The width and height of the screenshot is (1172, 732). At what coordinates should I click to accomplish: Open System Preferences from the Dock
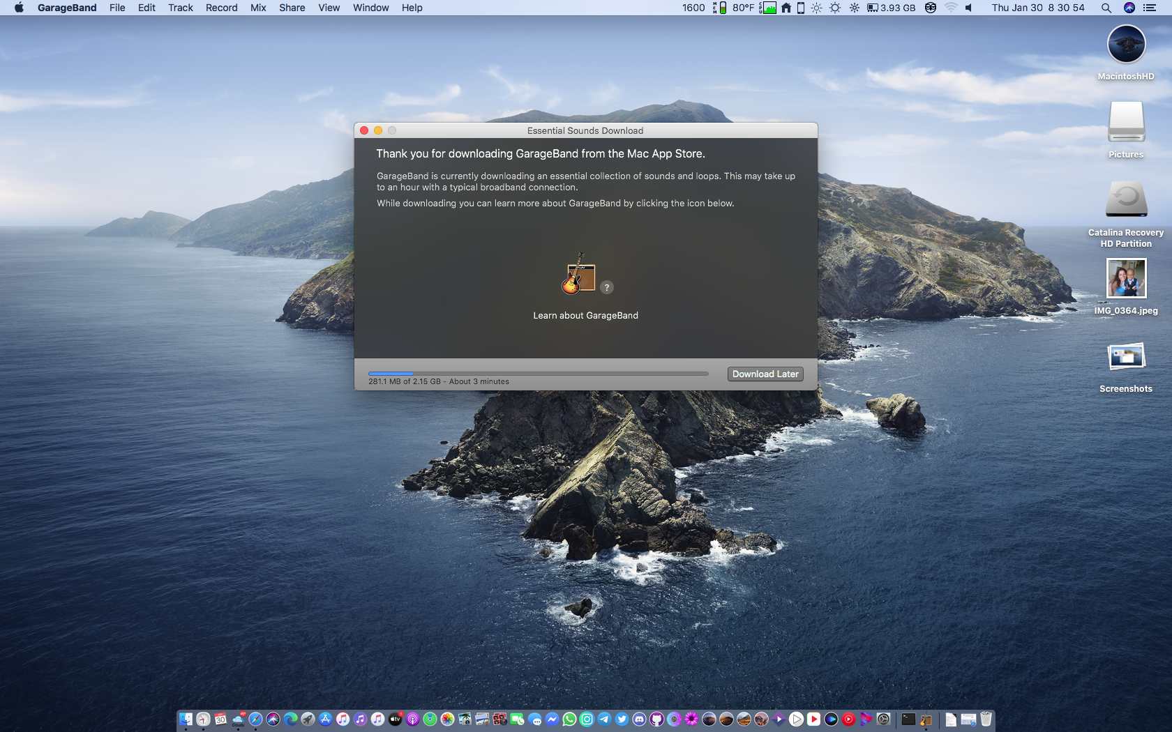point(883,719)
